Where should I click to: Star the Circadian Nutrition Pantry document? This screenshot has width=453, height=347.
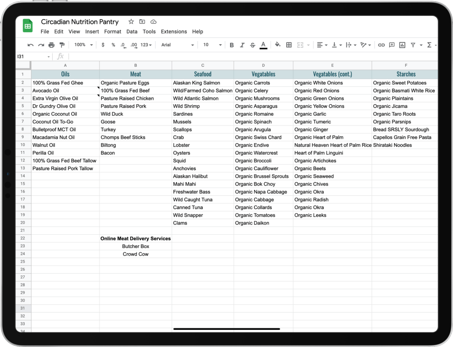[131, 22]
